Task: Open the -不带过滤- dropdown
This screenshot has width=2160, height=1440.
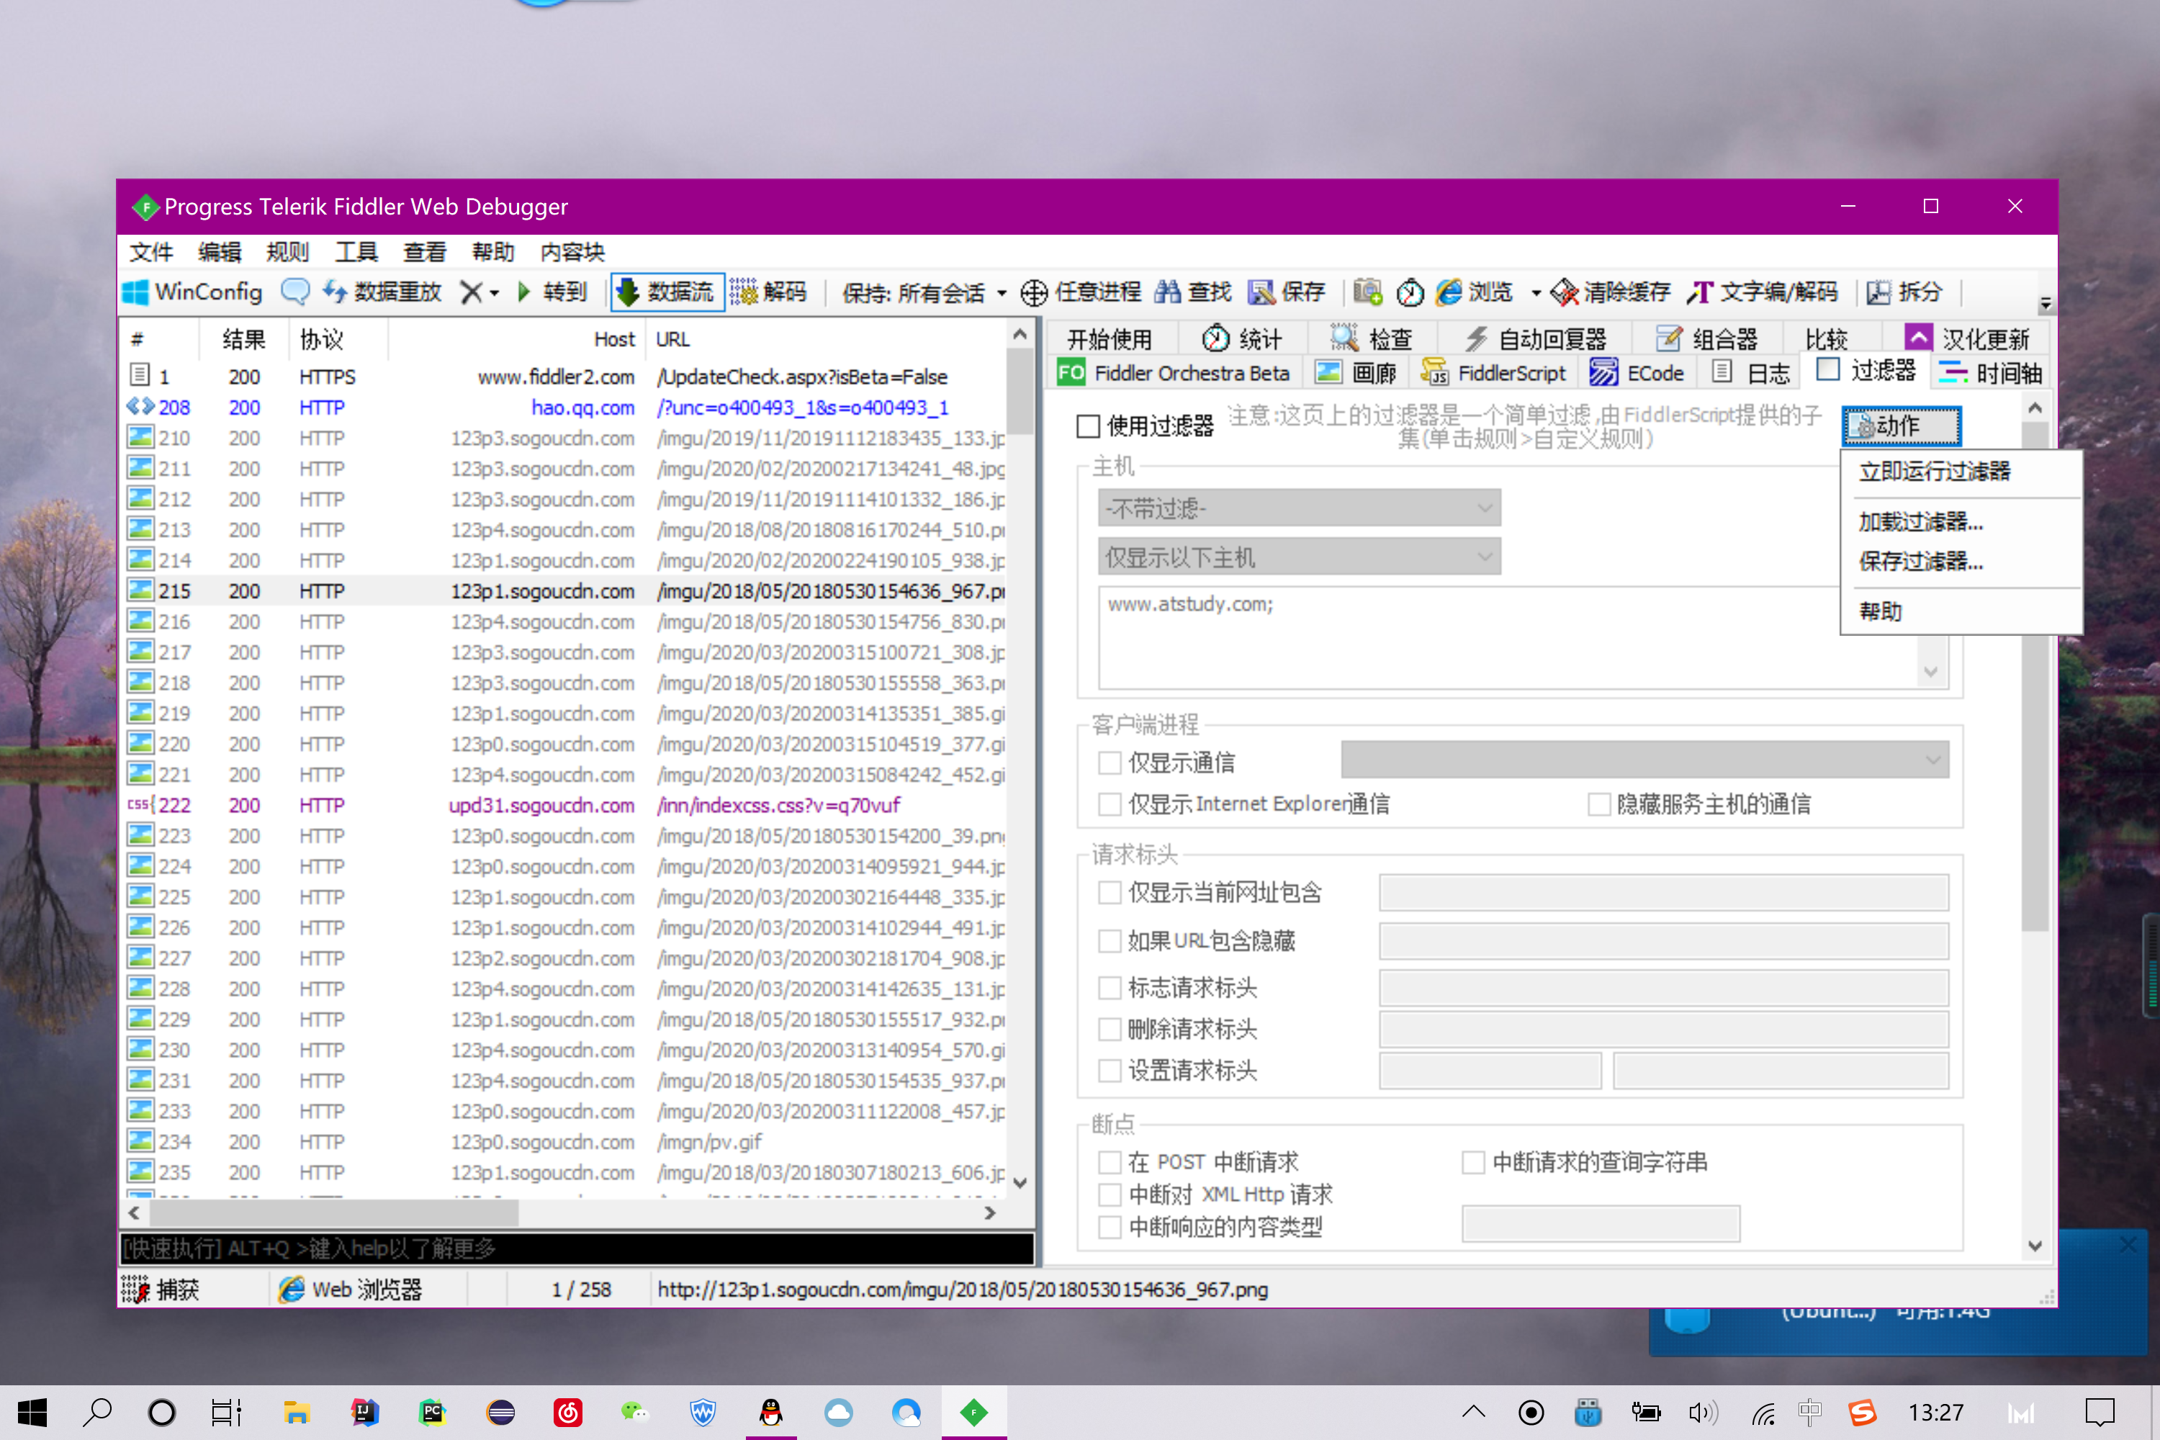Action: click(1300, 507)
